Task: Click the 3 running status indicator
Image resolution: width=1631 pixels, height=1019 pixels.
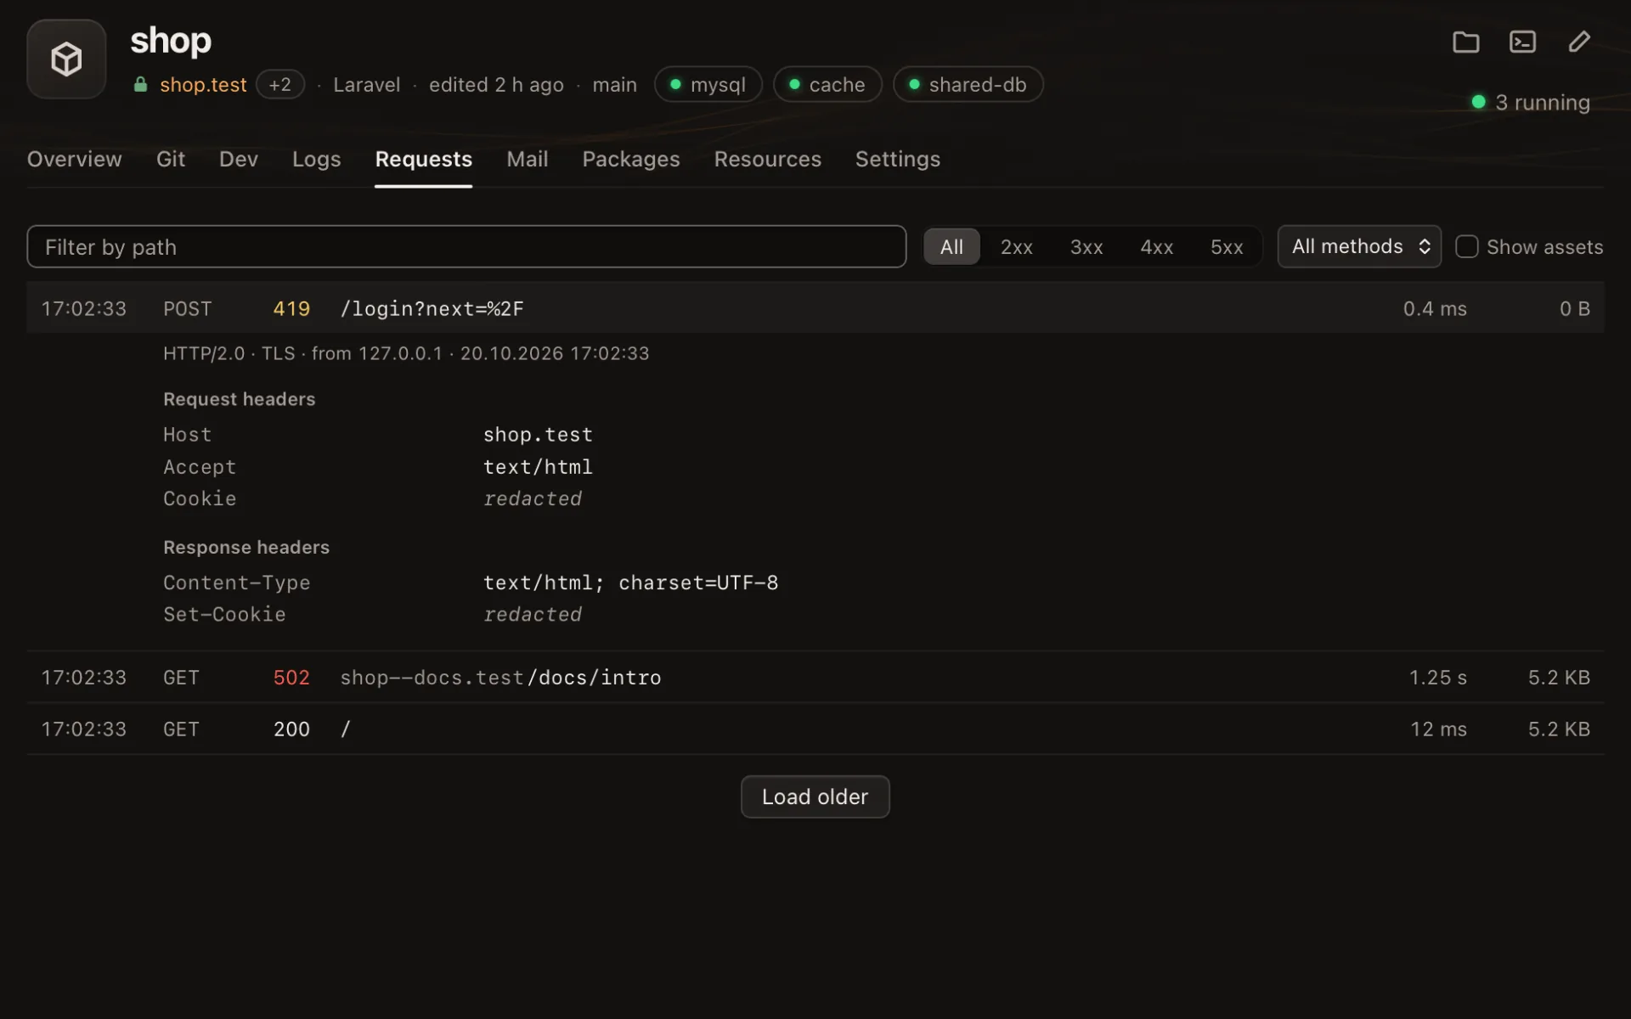Action: (1531, 103)
